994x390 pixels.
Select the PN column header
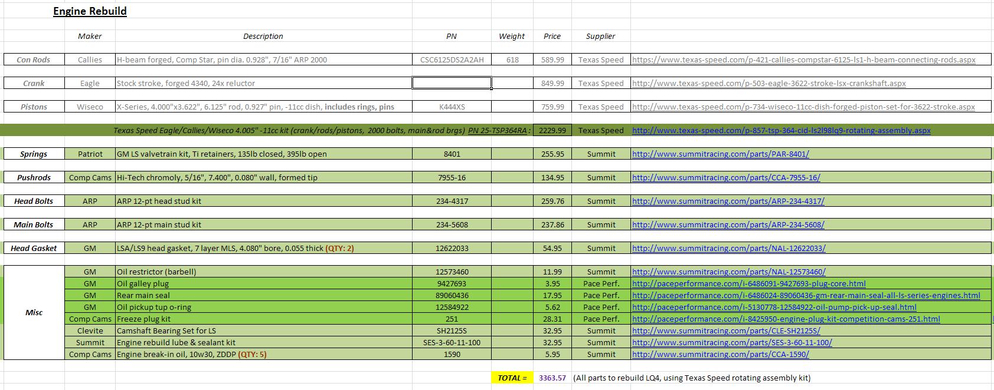tap(452, 36)
